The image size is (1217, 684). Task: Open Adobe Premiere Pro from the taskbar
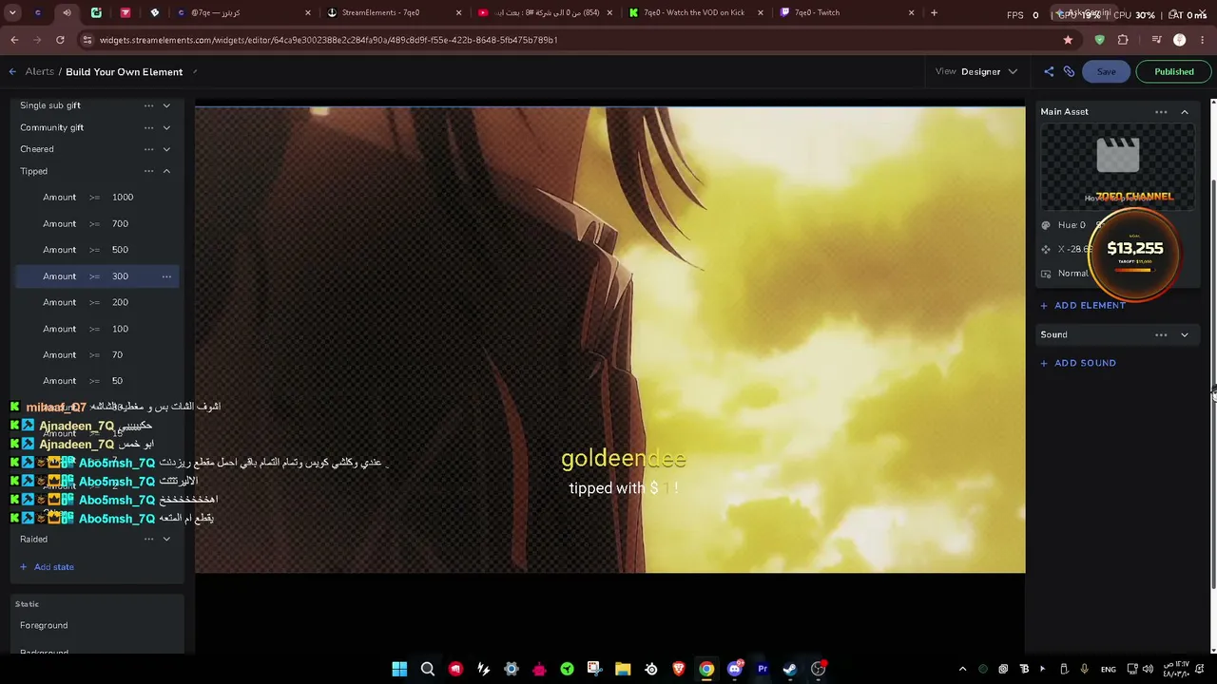pyautogui.click(x=763, y=669)
